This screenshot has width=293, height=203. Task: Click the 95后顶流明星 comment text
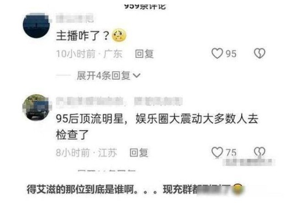click(x=157, y=127)
